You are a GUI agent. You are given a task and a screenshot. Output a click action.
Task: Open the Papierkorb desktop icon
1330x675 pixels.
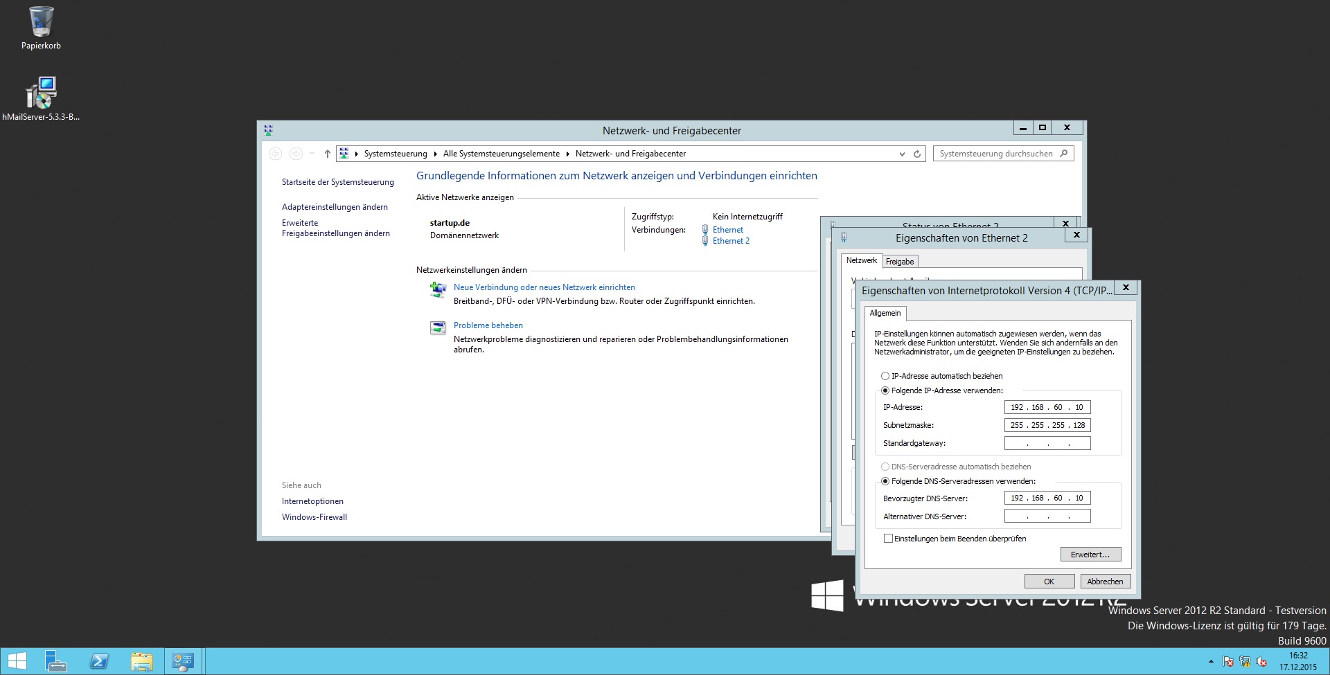click(x=41, y=28)
